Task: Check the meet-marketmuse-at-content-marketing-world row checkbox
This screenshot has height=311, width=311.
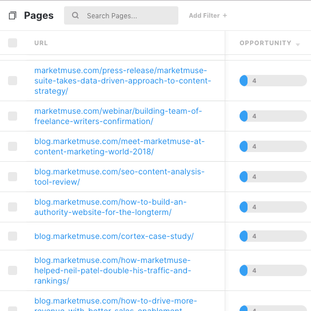Action: click(13, 146)
